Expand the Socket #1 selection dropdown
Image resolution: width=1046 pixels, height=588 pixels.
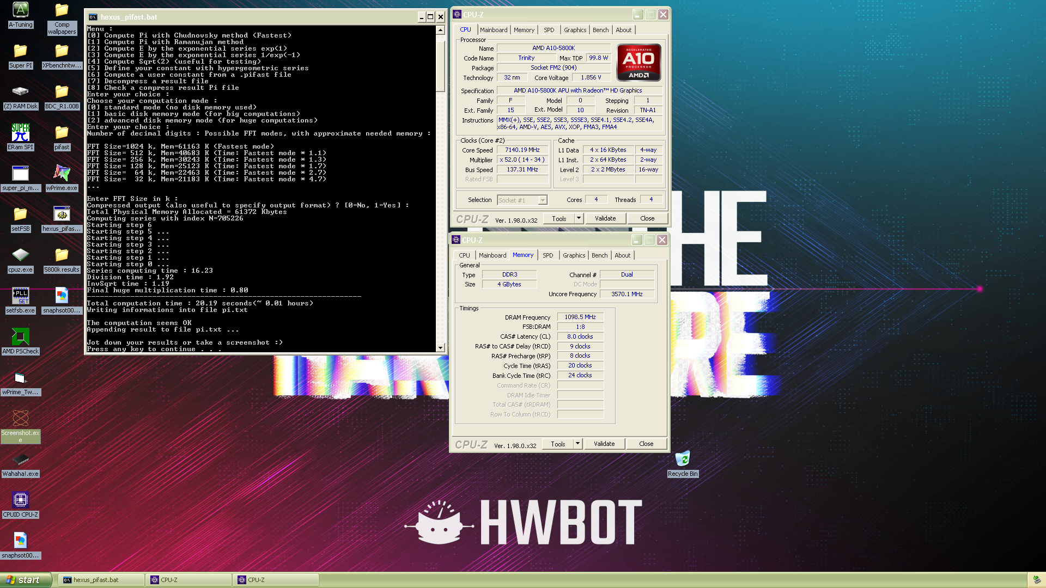click(543, 200)
